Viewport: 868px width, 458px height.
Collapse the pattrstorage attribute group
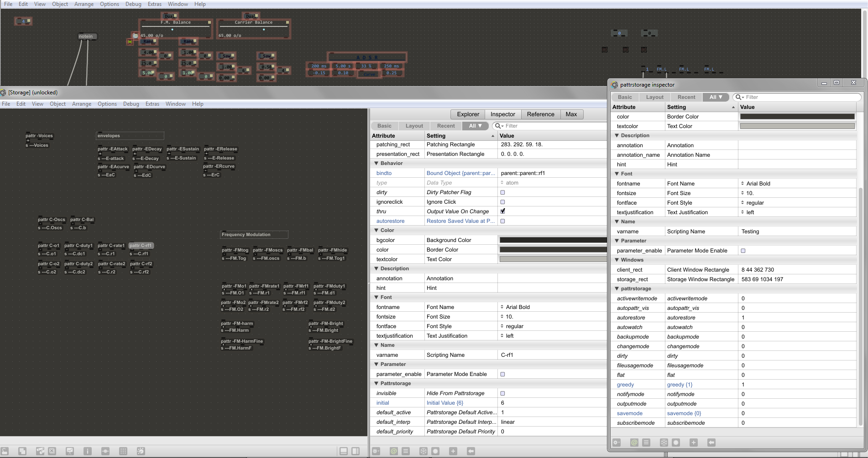[617, 289]
